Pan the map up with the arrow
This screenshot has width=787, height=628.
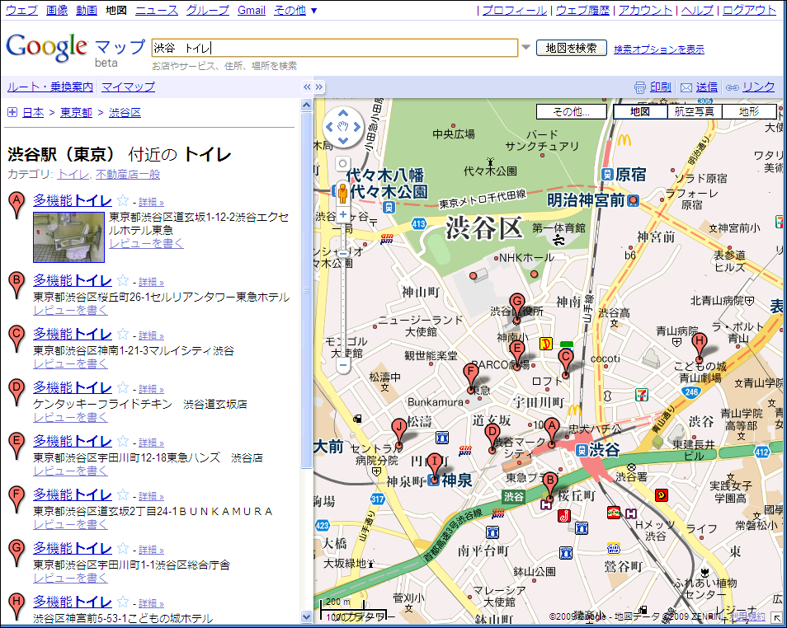[343, 114]
